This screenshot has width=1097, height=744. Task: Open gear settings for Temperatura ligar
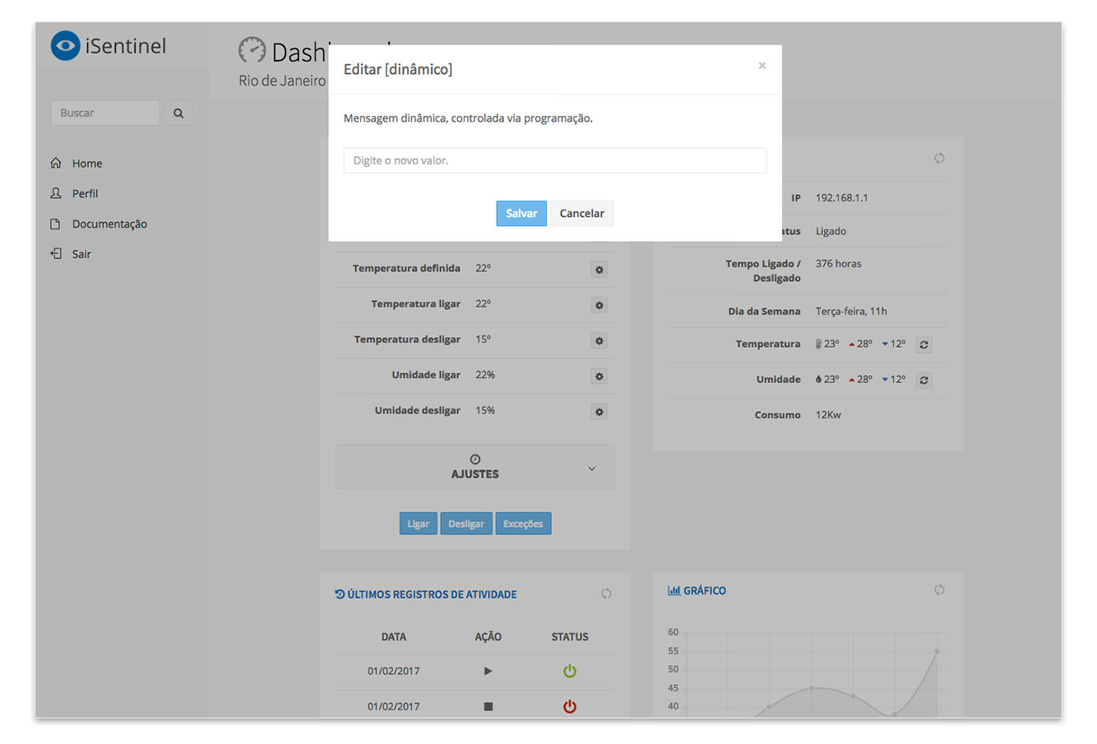[x=599, y=305]
